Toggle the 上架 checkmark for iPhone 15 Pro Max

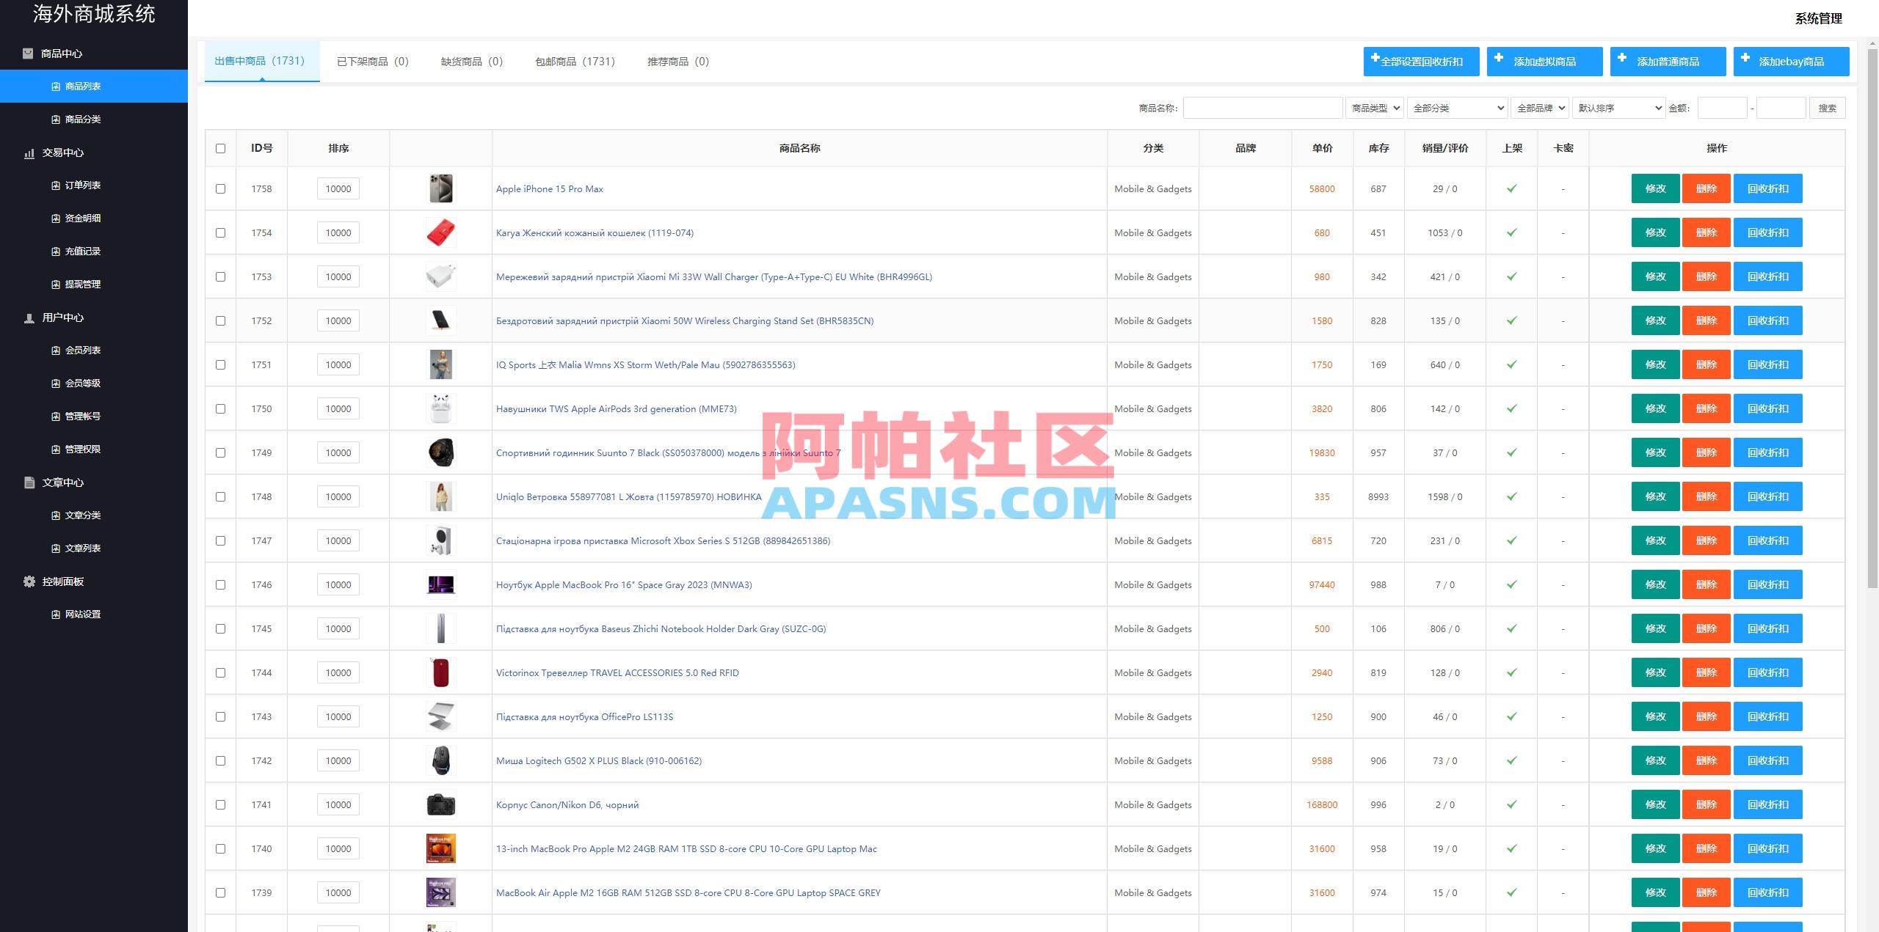tap(1512, 188)
